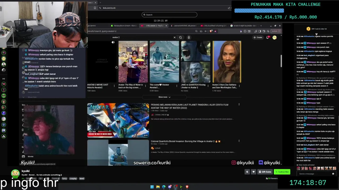This screenshot has width=339, height=190.
Task: Open 'Avatar: The Way of Water is back' Short
Action: [x=133, y=62]
